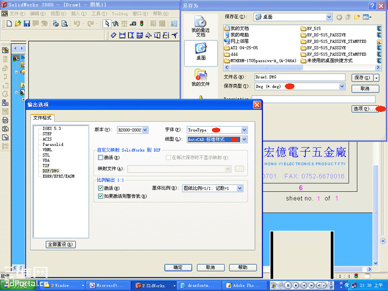The image size is (388, 291).
Task: Open a file with the folder toolbar icon
Action: [x=17, y=23]
